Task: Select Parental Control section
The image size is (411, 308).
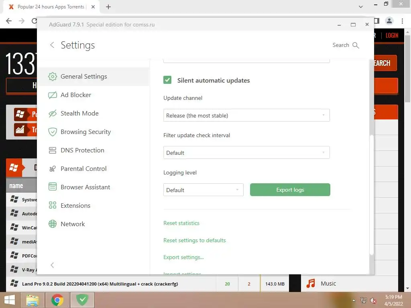Action: [93, 169]
